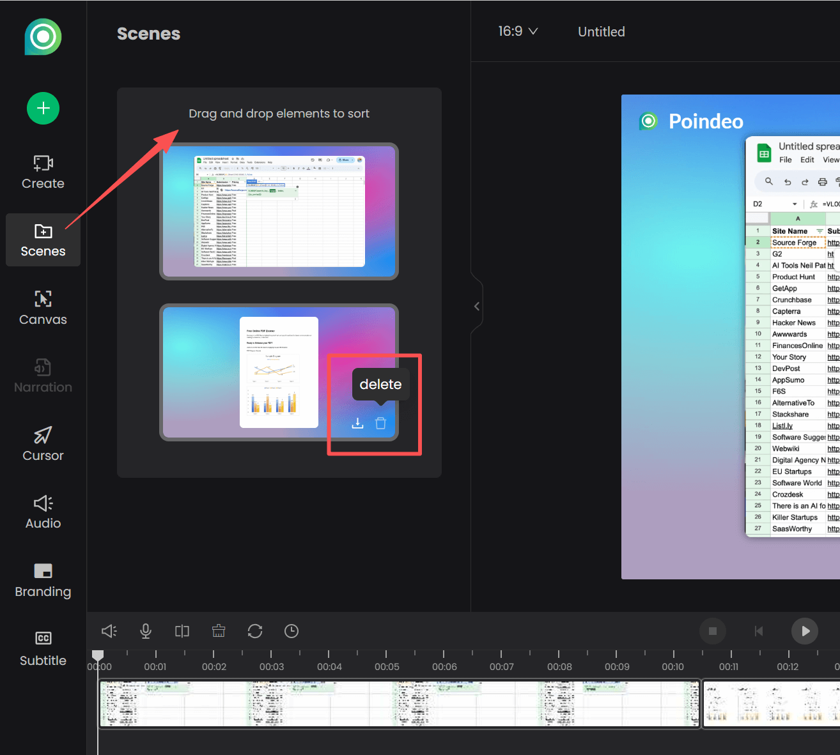Screen dimensions: 840x755
Task: Open the Audio panel
Action: [x=42, y=512]
